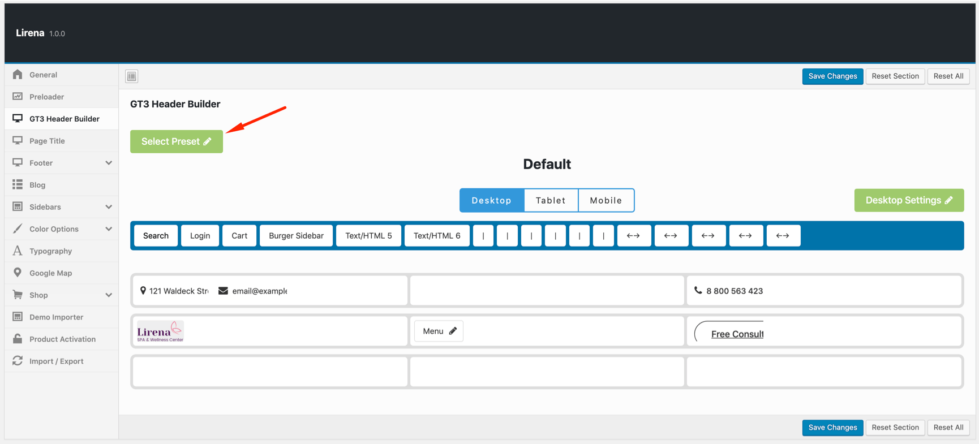Select the Cart header element
Image resolution: width=979 pixels, height=444 pixels.
click(x=239, y=236)
